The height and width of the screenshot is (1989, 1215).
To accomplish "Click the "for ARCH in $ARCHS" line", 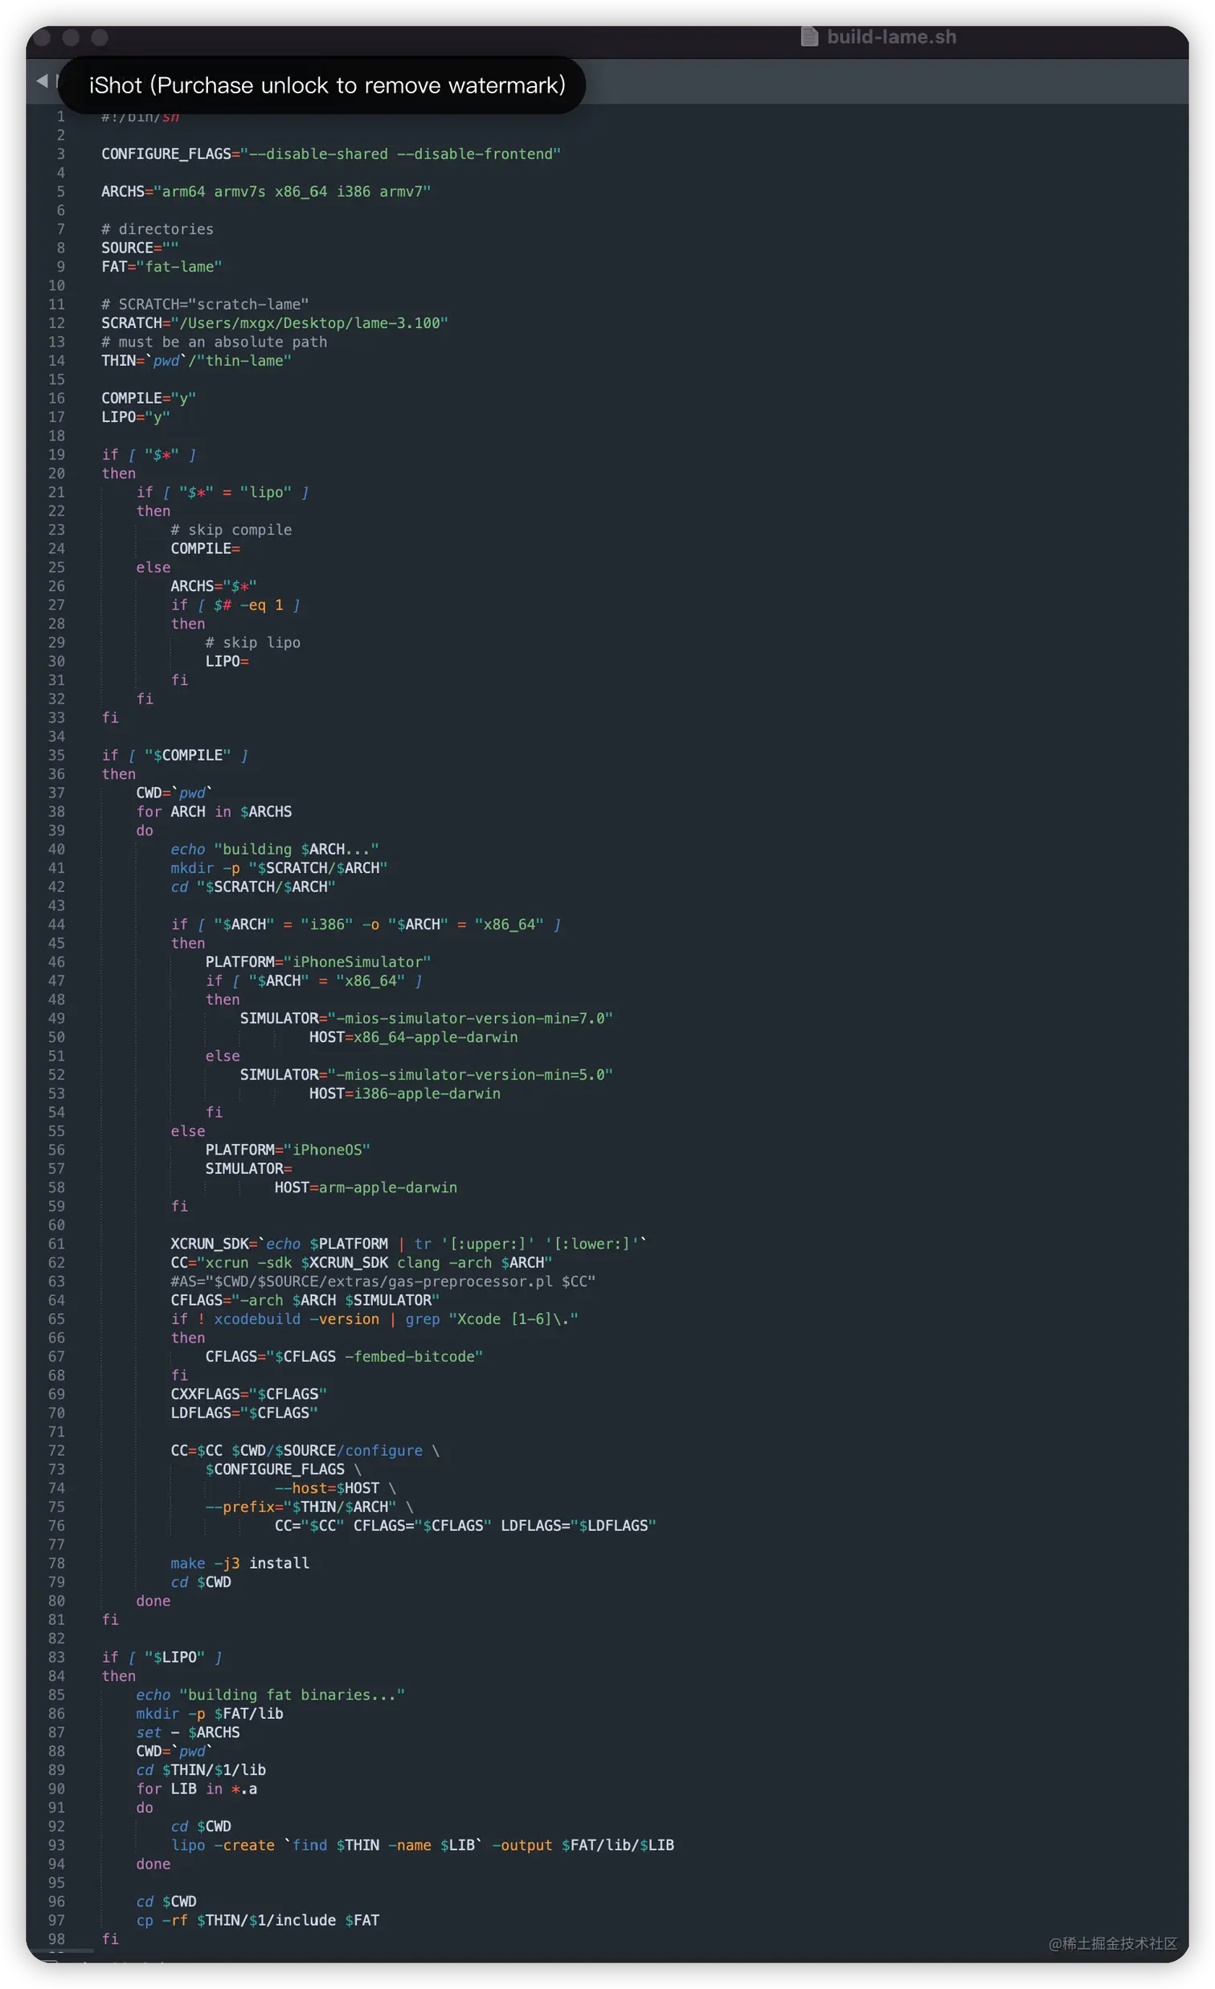I will pos(214,811).
